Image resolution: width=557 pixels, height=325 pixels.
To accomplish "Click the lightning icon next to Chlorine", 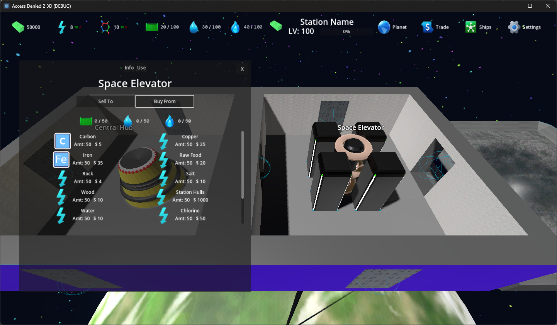I will click(164, 215).
